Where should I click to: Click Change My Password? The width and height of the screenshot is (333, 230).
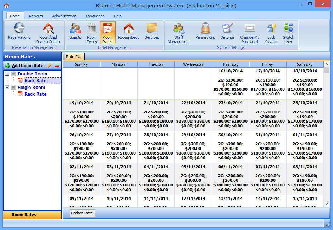(x=250, y=33)
